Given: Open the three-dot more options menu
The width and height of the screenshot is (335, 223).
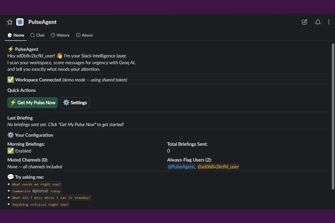Looking at the screenshot, I should (x=329, y=22).
